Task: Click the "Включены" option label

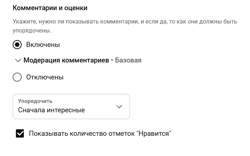Action: [x=43, y=45]
